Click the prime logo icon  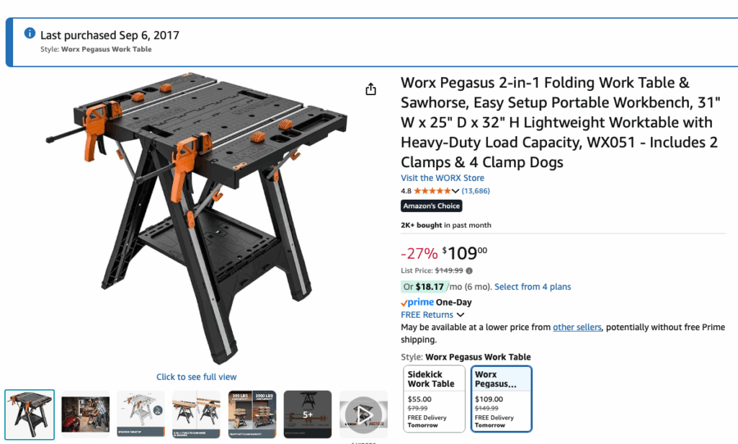(x=417, y=302)
